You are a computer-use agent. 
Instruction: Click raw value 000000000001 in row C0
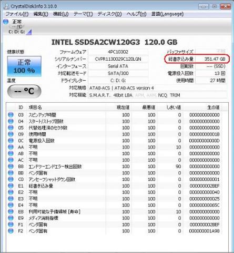point(205,179)
